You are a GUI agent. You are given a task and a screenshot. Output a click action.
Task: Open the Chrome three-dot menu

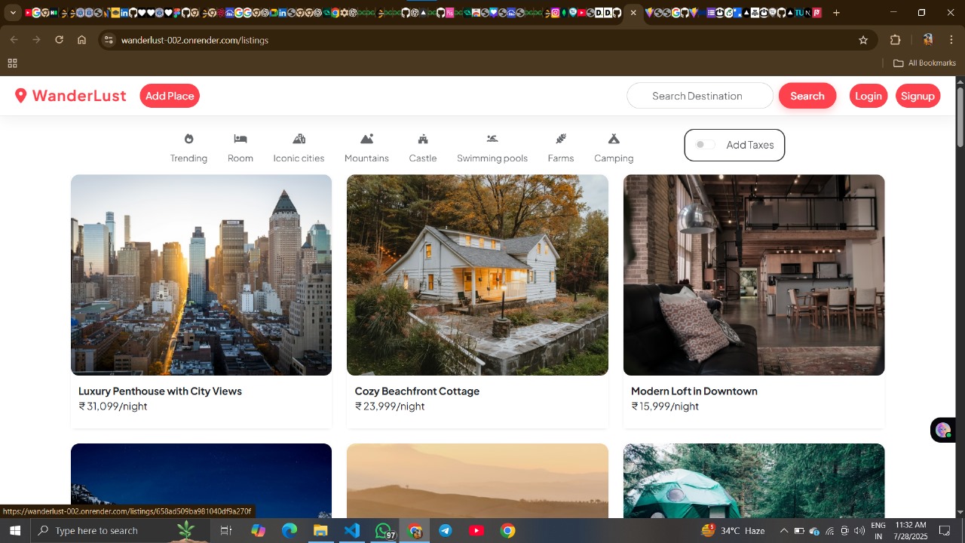coord(951,40)
